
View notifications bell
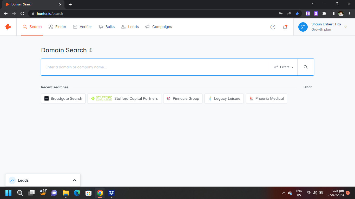[285, 27]
